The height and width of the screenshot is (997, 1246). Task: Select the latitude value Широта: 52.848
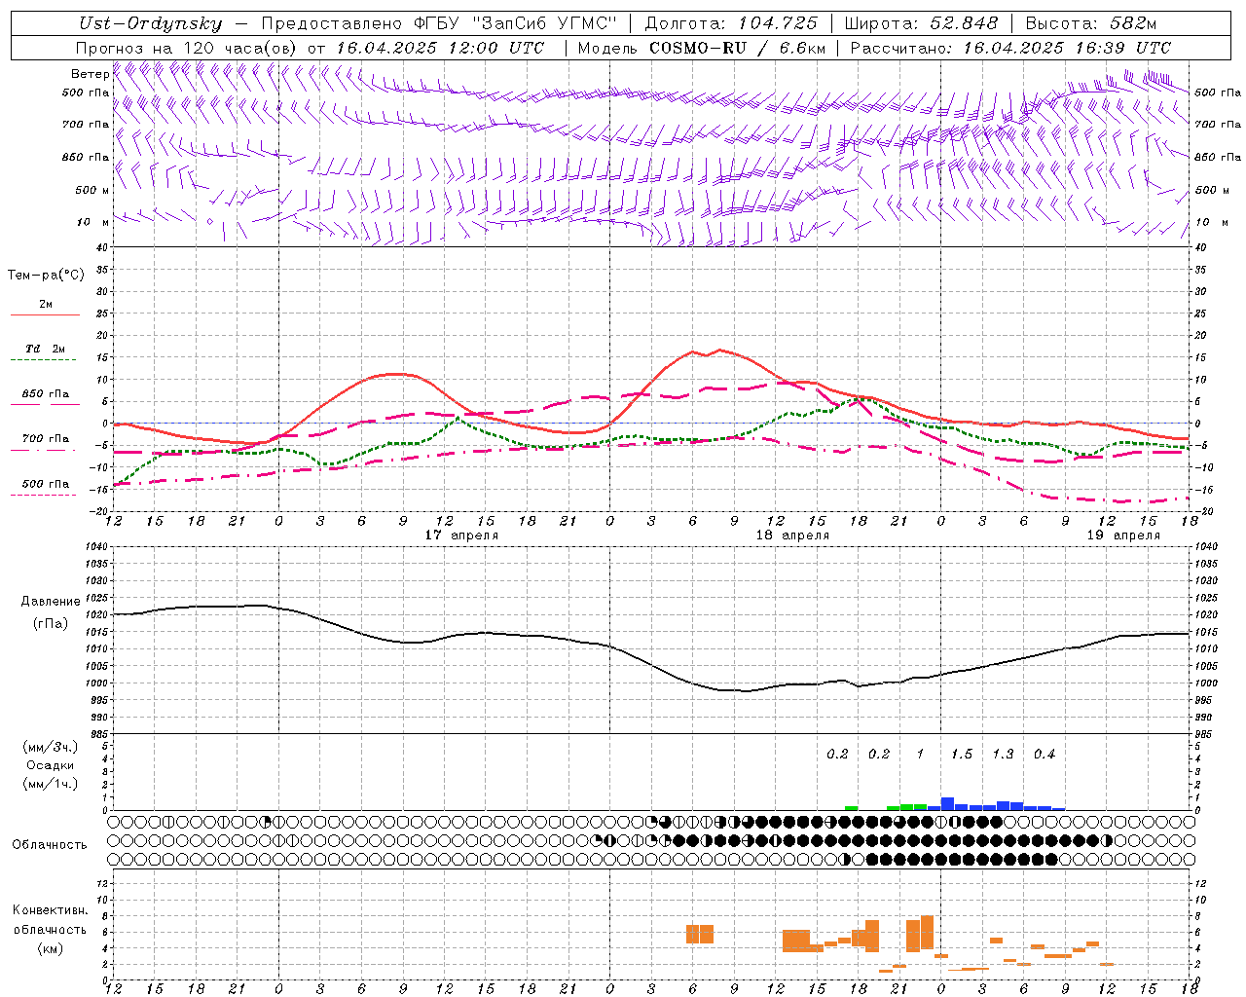click(921, 24)
